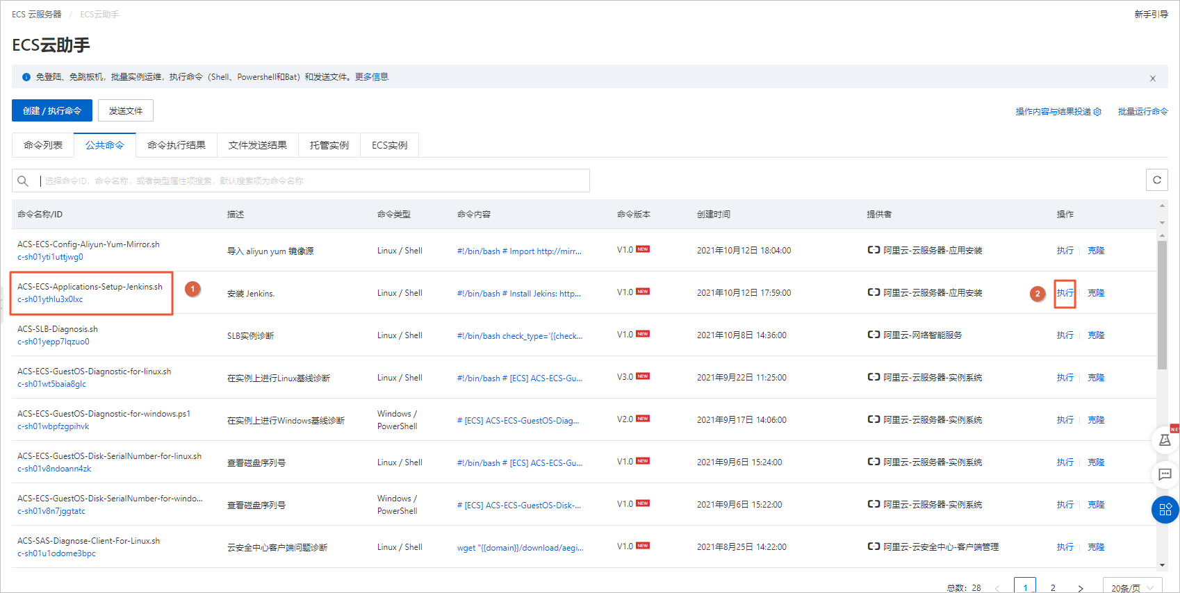Screen dimensions: 1180x593
Task: Close the blue info banner
Action: pos(1153,78)
